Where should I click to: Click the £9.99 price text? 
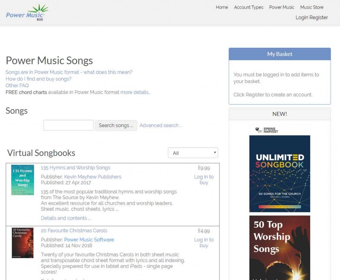(204, 168)
